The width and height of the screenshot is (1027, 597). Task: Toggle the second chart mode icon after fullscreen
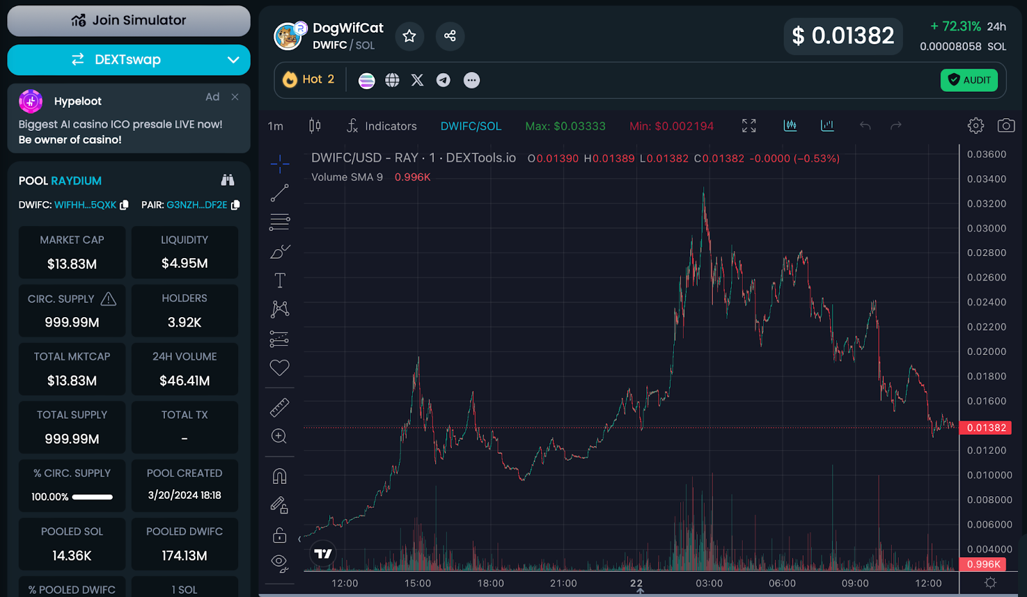click(x=827, y=126)
